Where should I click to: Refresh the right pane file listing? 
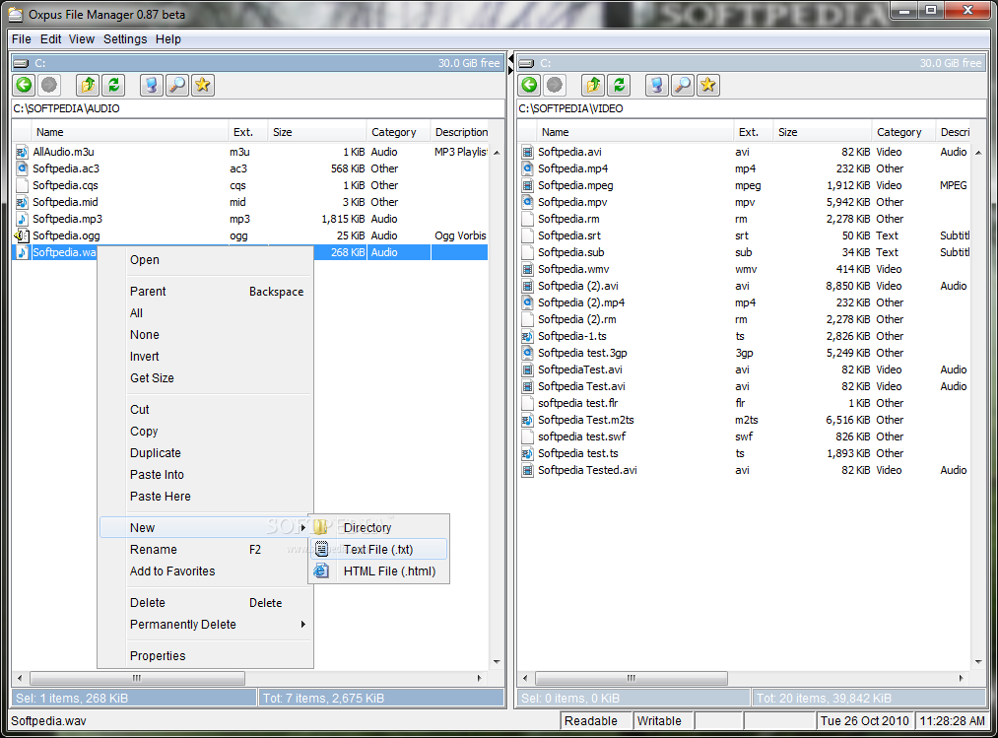(619, 85)
